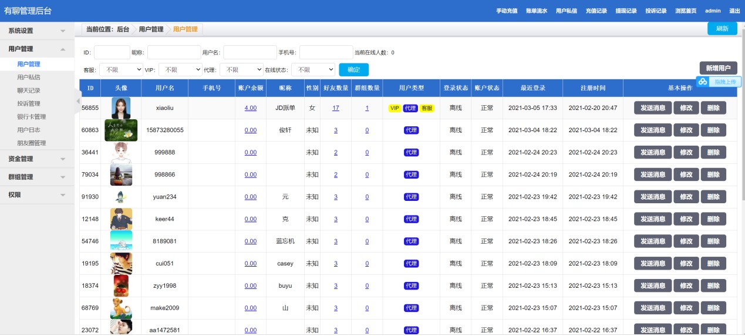This screenshot has width=745, height=336.
Task: Click the sidebar collapse arrow handle
Action: [x=77, y=101]
